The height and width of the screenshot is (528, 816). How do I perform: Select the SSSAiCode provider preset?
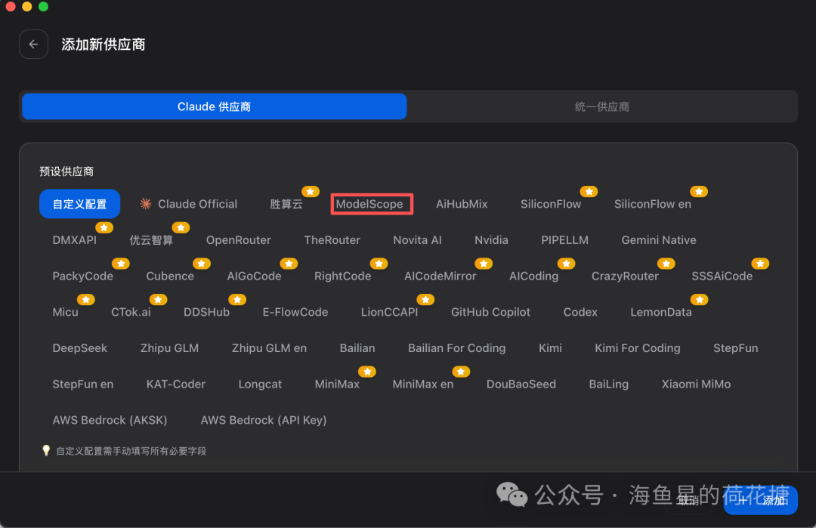(722, 276)
